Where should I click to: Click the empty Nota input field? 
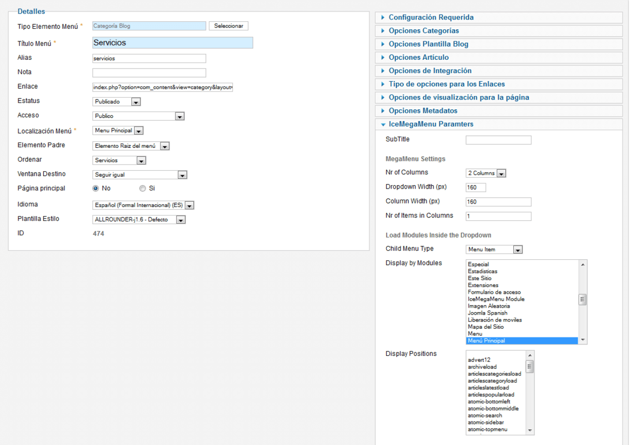[149, 72]
